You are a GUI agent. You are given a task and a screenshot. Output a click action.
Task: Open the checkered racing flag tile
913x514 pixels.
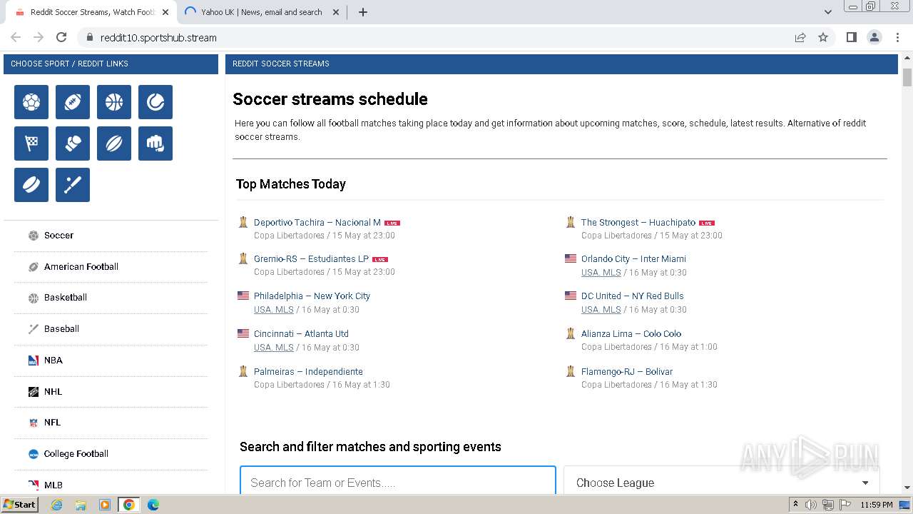(x=31, y=143)
